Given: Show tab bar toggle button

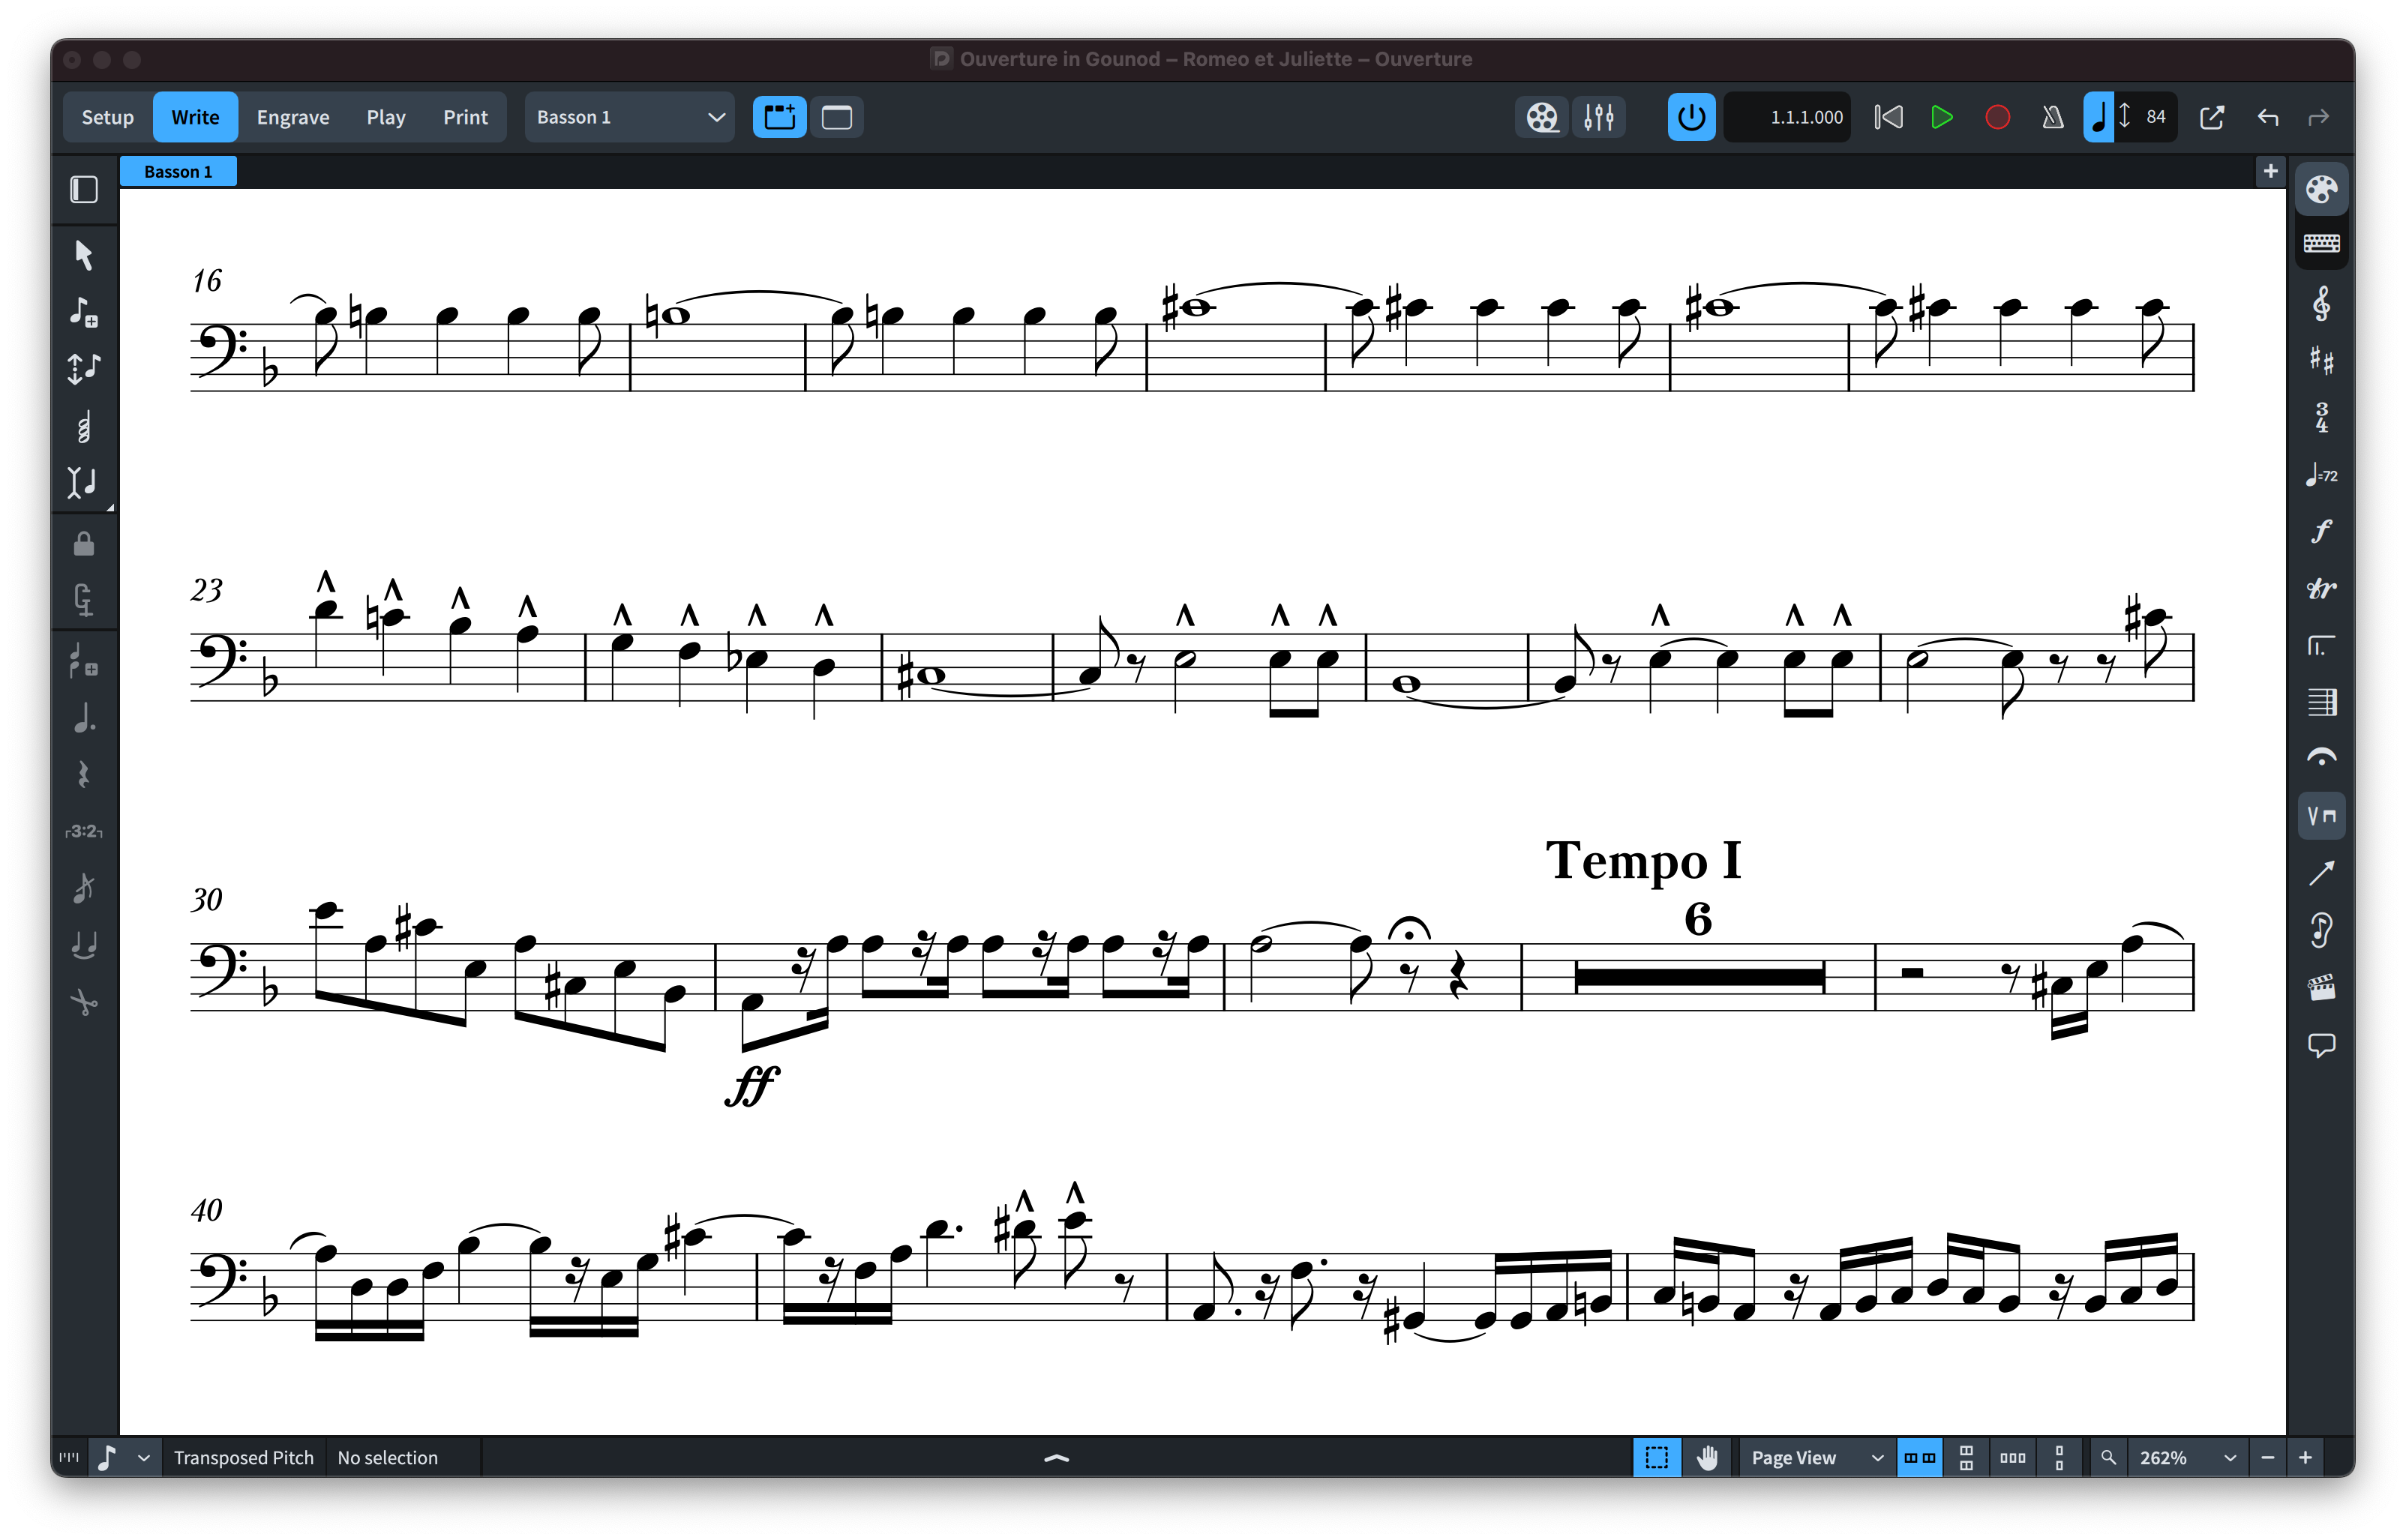Looking at the screenshot, I should (x=780, y=117).
